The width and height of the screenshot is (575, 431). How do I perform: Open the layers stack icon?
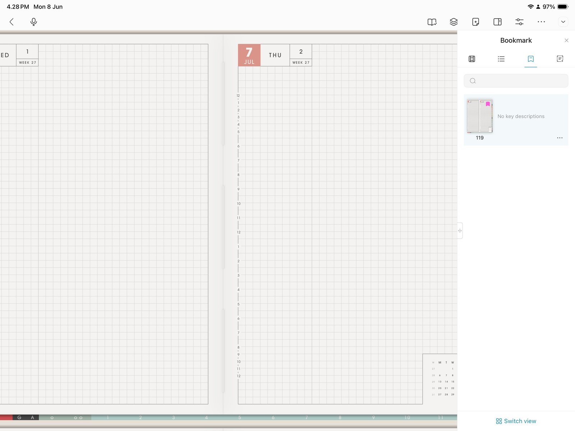click(454, 22)
